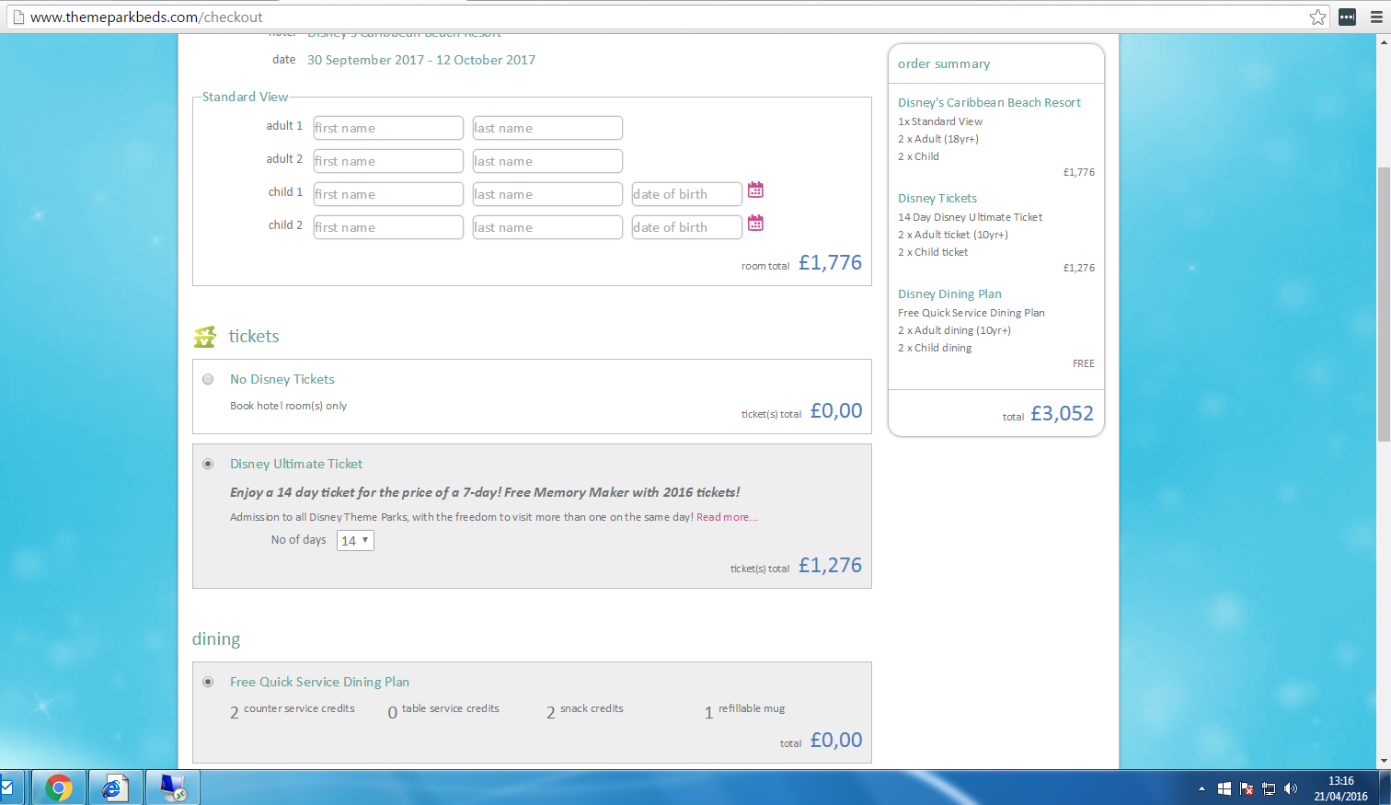The image size is (1391, 805).
Task: Click the No Disney Tickets £0,00 total
Action: point(836,410)
